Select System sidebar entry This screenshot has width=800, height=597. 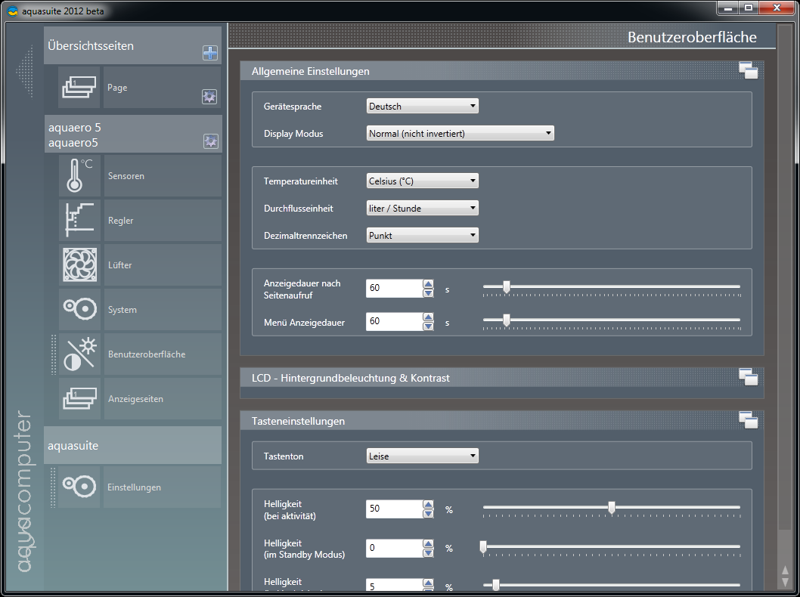(x=163, y=310)
